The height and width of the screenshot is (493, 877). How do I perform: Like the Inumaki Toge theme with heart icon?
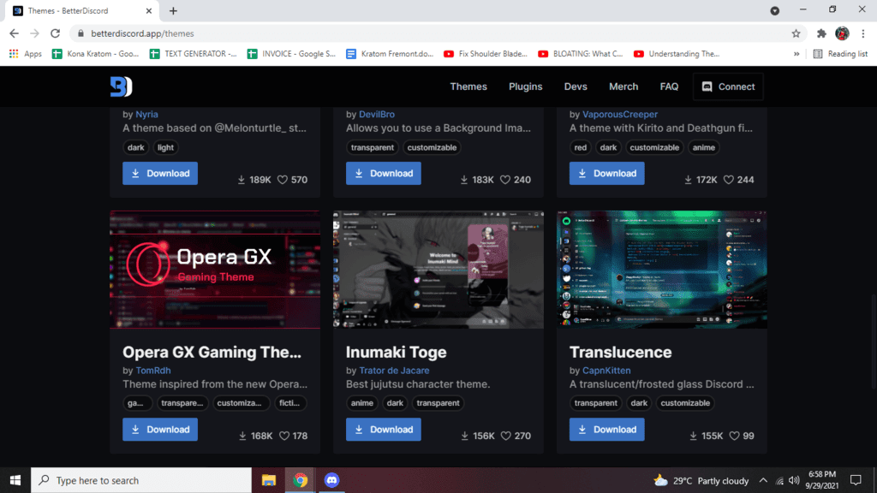coord(505,436)
